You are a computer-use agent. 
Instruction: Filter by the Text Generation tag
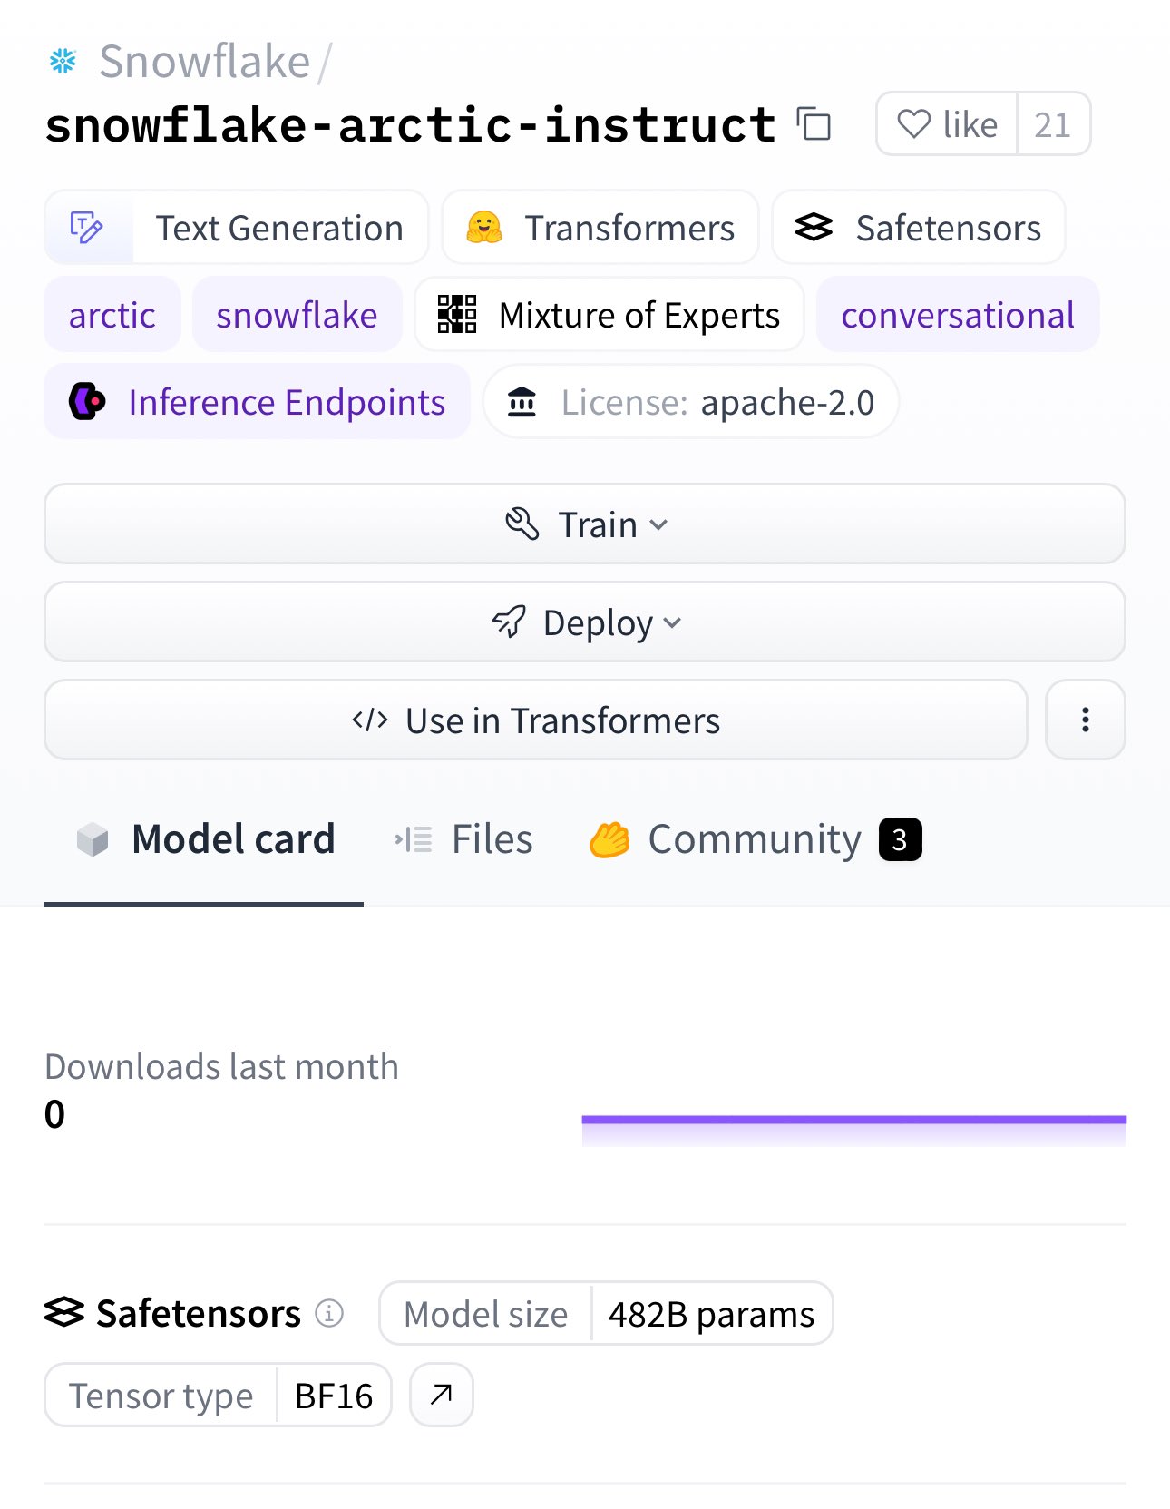(236, 228)
